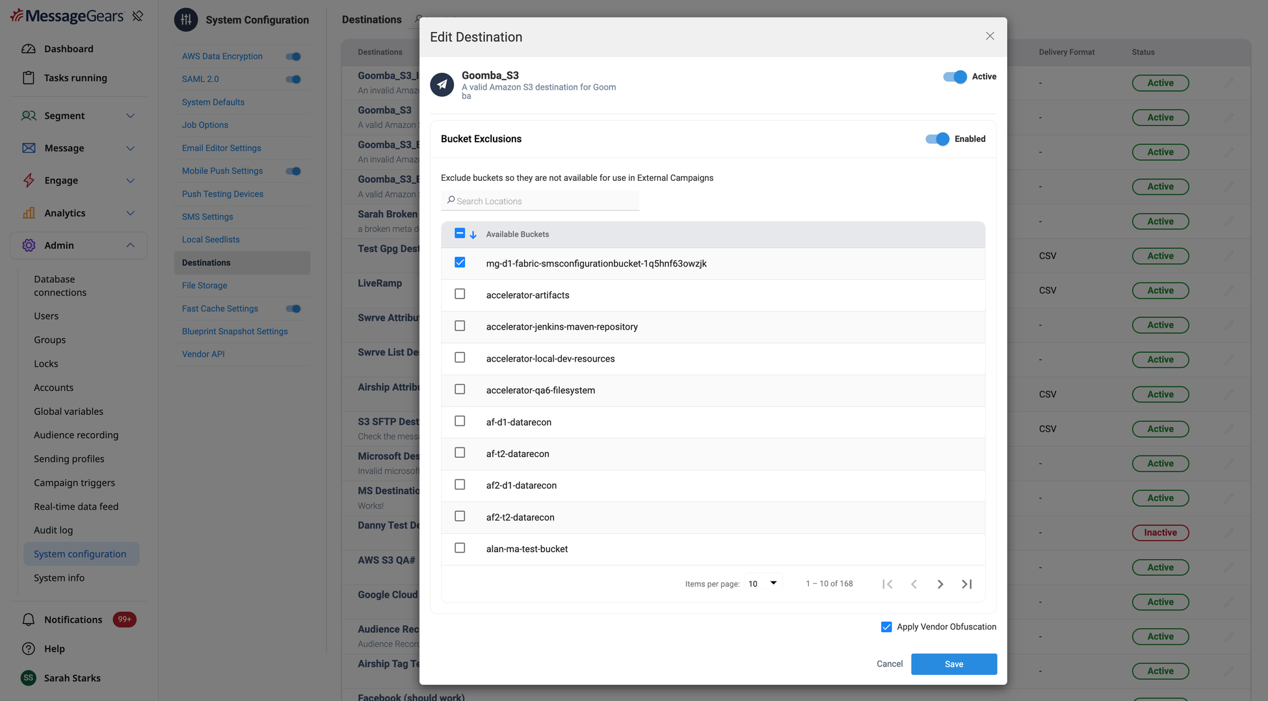Save the destination changes
The height and width of the screenshot is (701, 1268).
[x=954, y=664]
